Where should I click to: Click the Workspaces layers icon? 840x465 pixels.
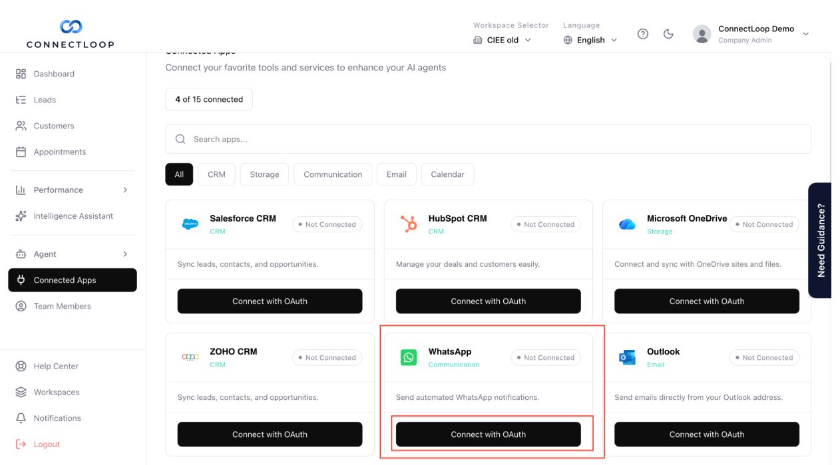(x=21, y=392)
